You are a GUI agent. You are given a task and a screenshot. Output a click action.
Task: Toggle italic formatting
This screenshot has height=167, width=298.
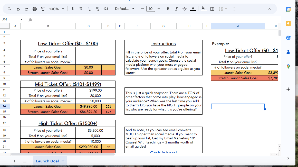tap(176, 9)
